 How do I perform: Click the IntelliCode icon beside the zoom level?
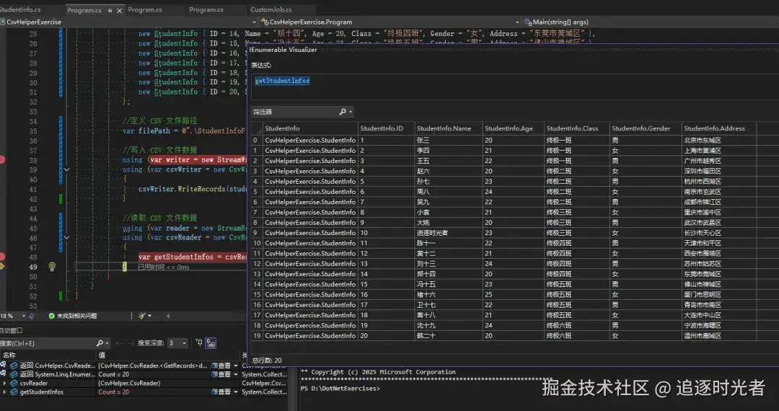click(x=32, y=316)
